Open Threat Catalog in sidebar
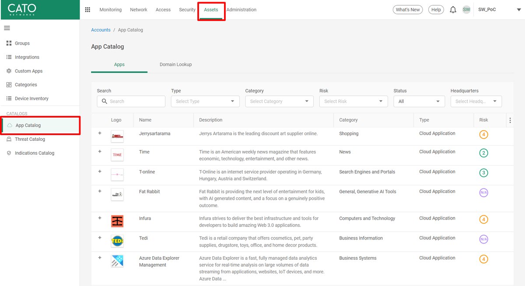The height and width of the screenshot is (286, 525). click(30, 139)
